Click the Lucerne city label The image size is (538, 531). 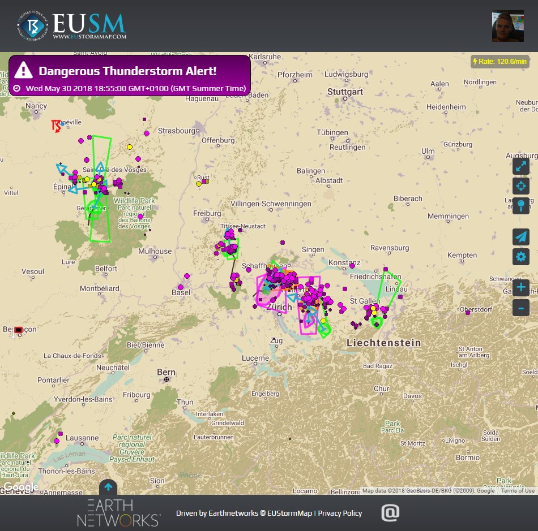[255, 359]
